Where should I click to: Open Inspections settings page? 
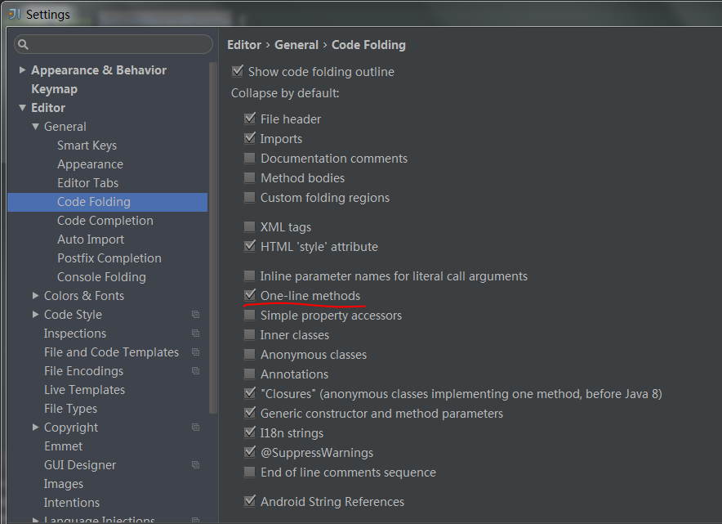(x=75, y=334)
